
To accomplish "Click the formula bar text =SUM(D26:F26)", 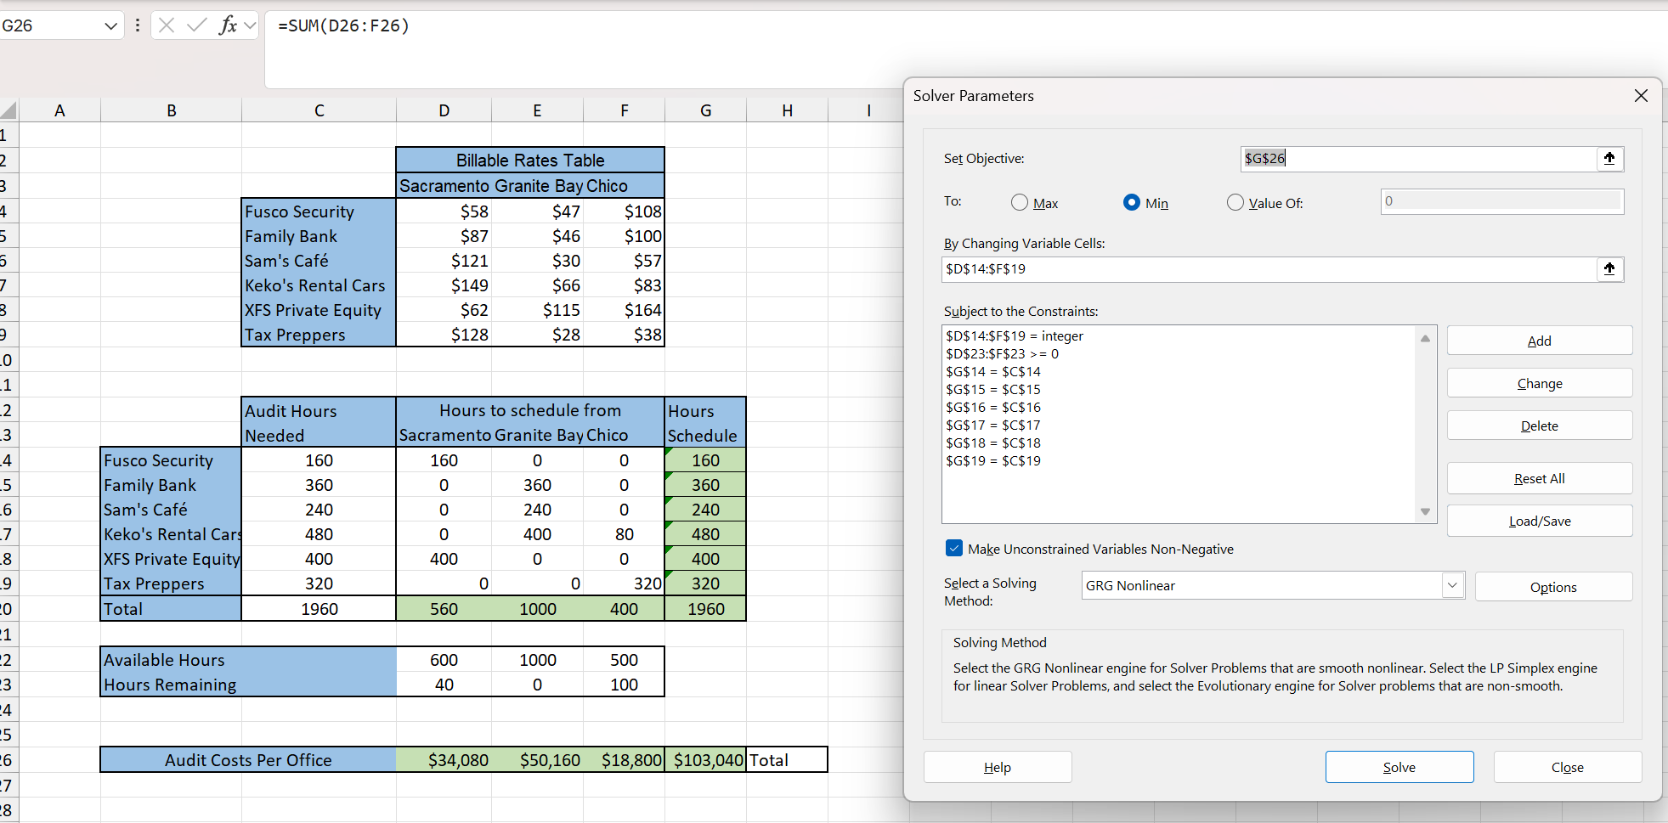I will coord(343,25).
